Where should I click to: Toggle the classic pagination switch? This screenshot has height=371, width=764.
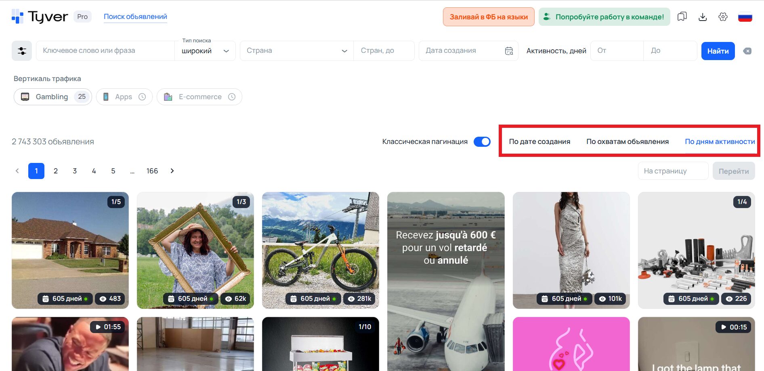click(482, 142)
